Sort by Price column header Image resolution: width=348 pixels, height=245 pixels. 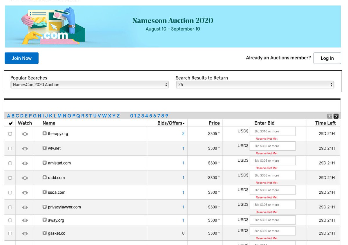pyautogui.click(x=214, y=123)
